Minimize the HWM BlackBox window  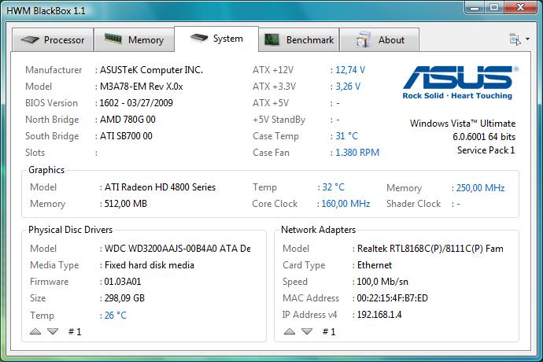pos(475,8)
